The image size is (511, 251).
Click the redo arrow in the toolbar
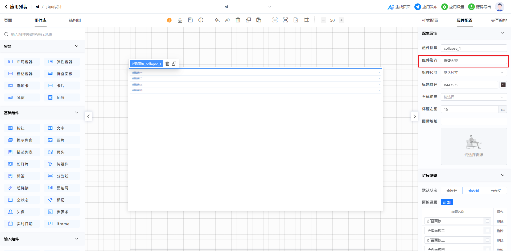coord(228,20)
